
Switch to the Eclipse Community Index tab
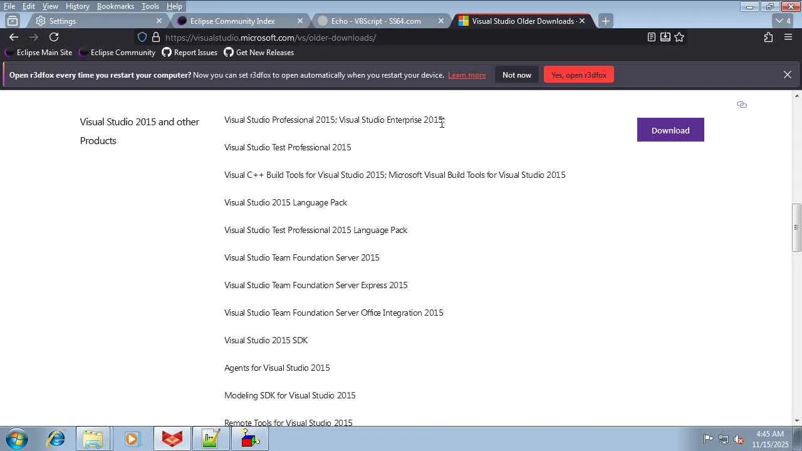coord(239,21)
